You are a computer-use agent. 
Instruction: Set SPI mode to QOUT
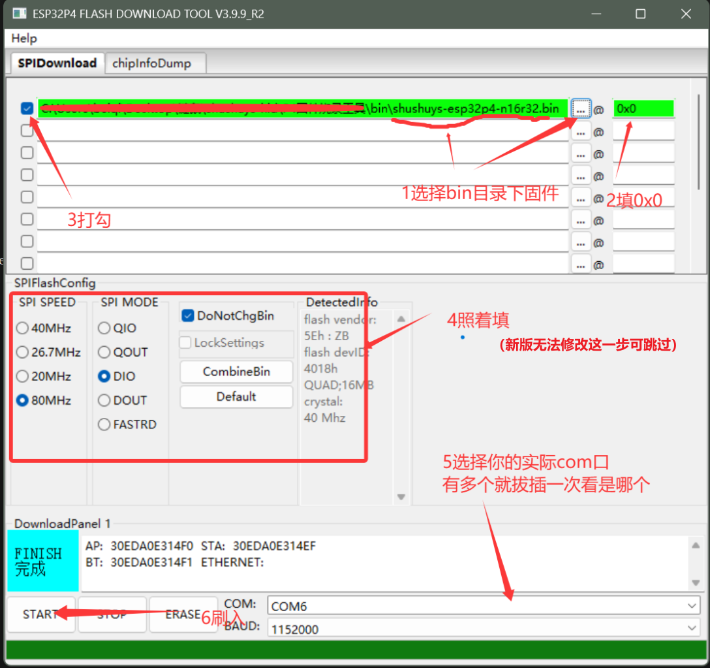pos(123,352)
